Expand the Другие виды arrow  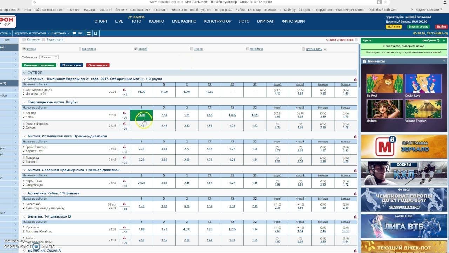[x=325, y=49]
